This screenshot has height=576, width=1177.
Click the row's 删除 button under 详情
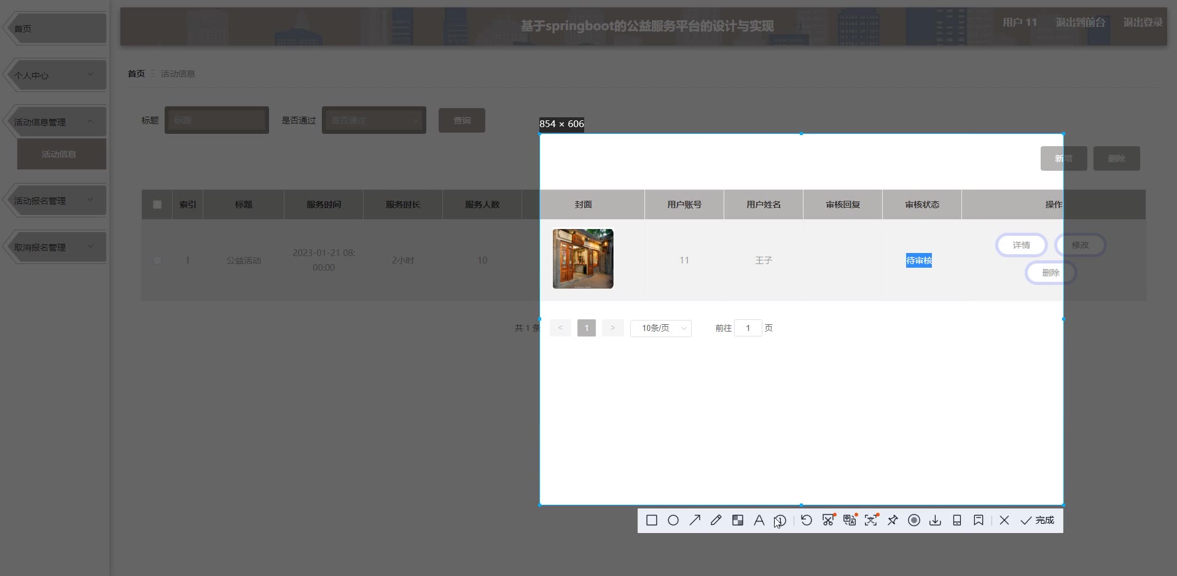pos(1050,273)
